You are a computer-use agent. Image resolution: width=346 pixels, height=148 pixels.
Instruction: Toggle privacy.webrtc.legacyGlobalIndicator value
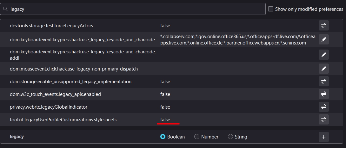click(x=323, y=107)
